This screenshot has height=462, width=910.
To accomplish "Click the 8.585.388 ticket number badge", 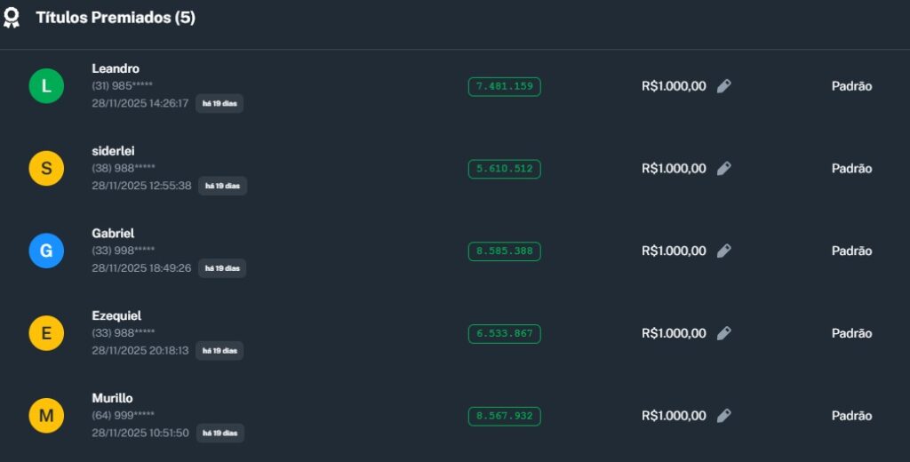I will coord(504,251).
